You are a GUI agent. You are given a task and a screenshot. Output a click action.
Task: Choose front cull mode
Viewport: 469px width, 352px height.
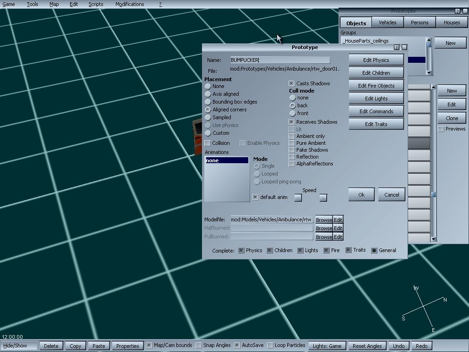[x=292, y=113]
